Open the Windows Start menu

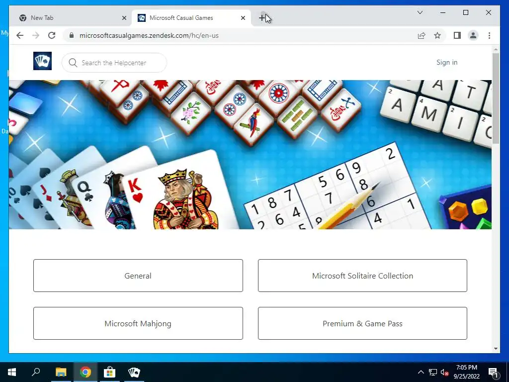click(12, 372)
